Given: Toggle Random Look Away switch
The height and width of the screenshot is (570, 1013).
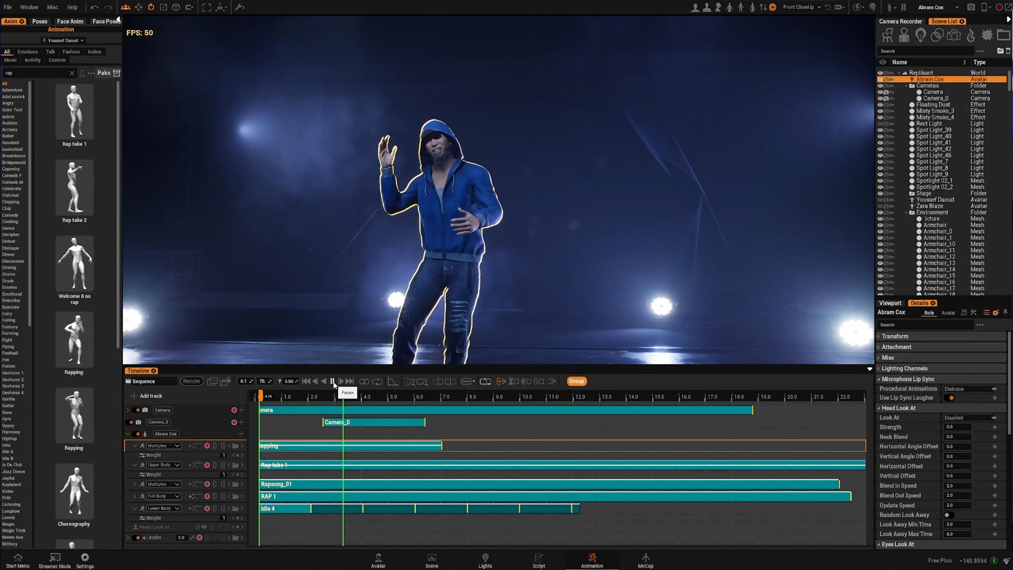Looking at the screenshot, I should (950, 515).
